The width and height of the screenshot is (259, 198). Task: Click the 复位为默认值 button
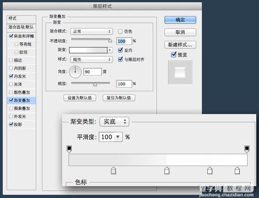pyautogui.click(x=119, y=98)
